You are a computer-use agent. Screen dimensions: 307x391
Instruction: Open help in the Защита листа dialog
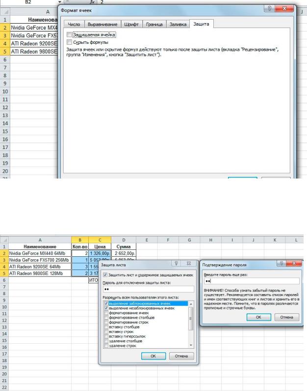coord(176,263)
